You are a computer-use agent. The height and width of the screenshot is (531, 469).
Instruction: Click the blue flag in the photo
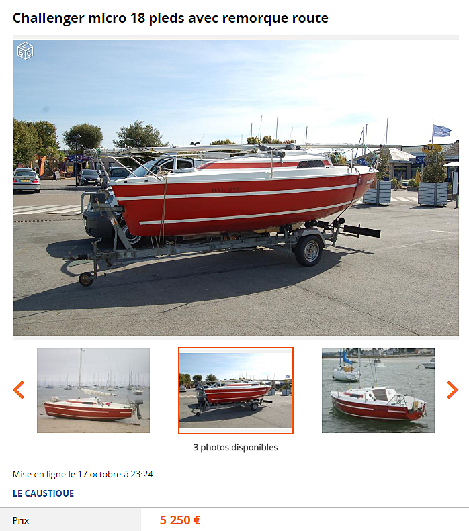441,130
